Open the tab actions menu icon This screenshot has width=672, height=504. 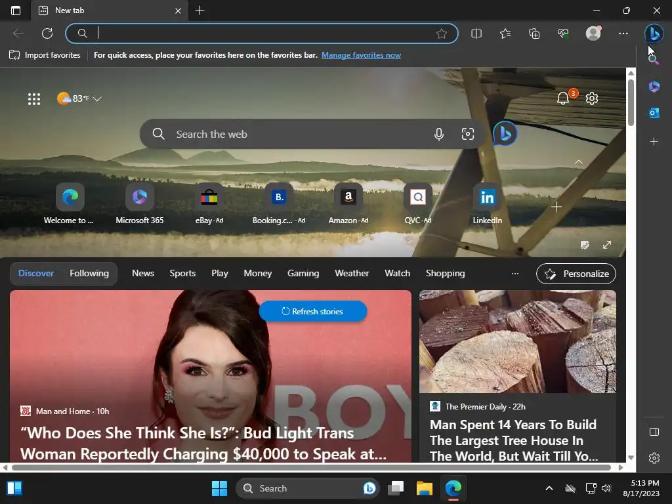pyautogui.click(x=16, y=10)
